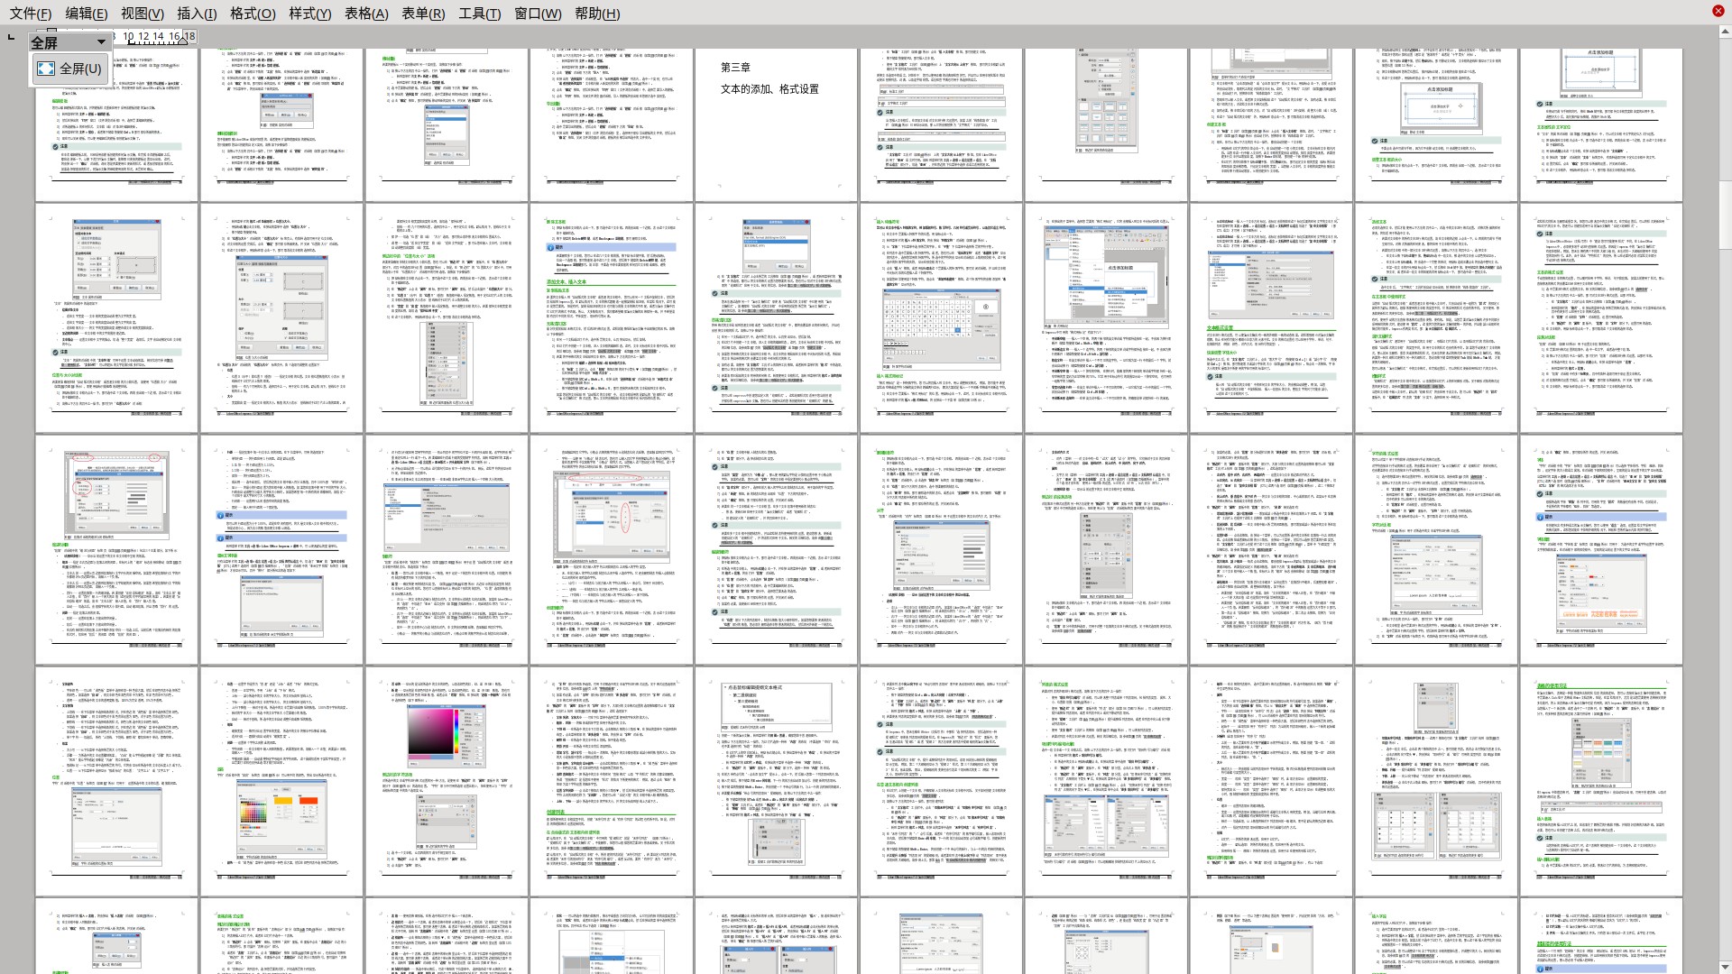
Task: Click the right indent marker on the ruler
Action: (182, 41)
